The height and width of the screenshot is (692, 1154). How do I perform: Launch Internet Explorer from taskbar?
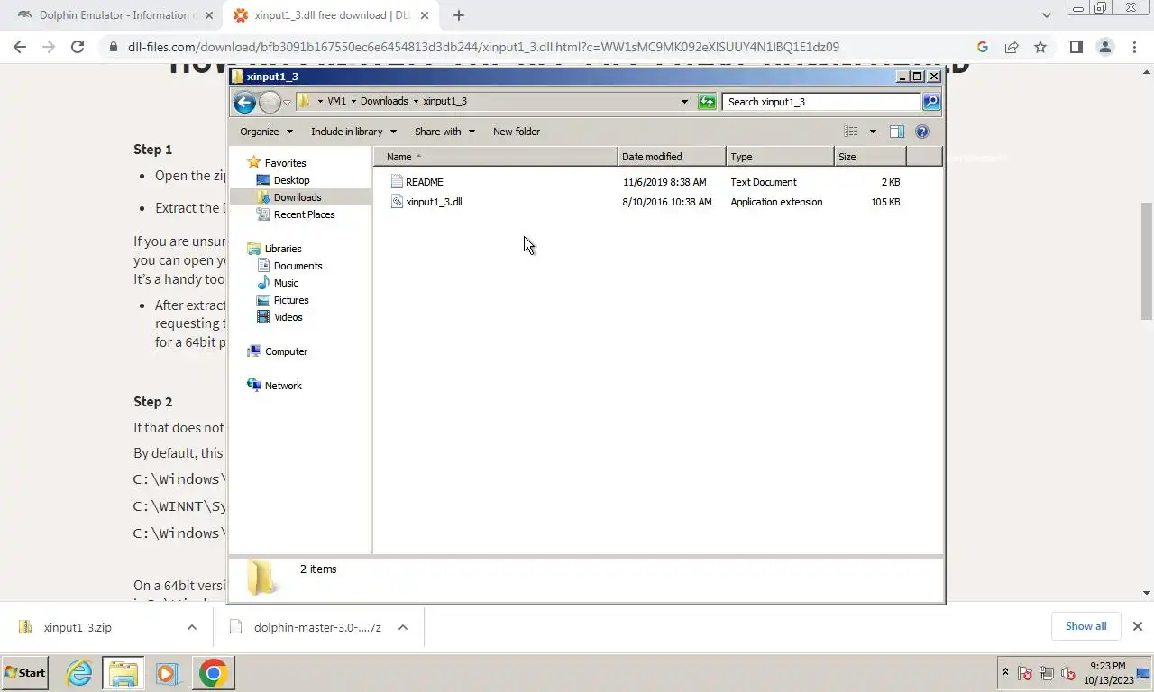[79, 673]
